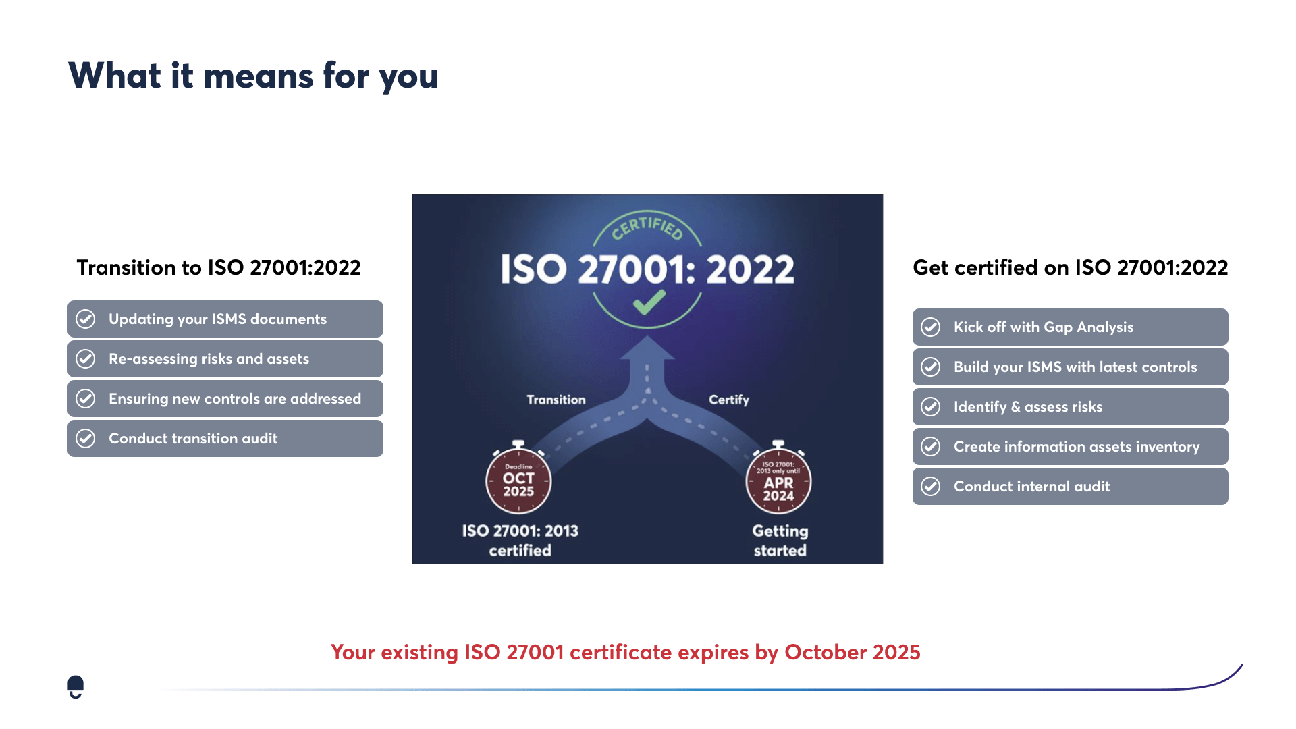Click the checkmark icon by Kick off with Gap Analysis
This screenshot has height=729, width=1296.
point(931,327)
